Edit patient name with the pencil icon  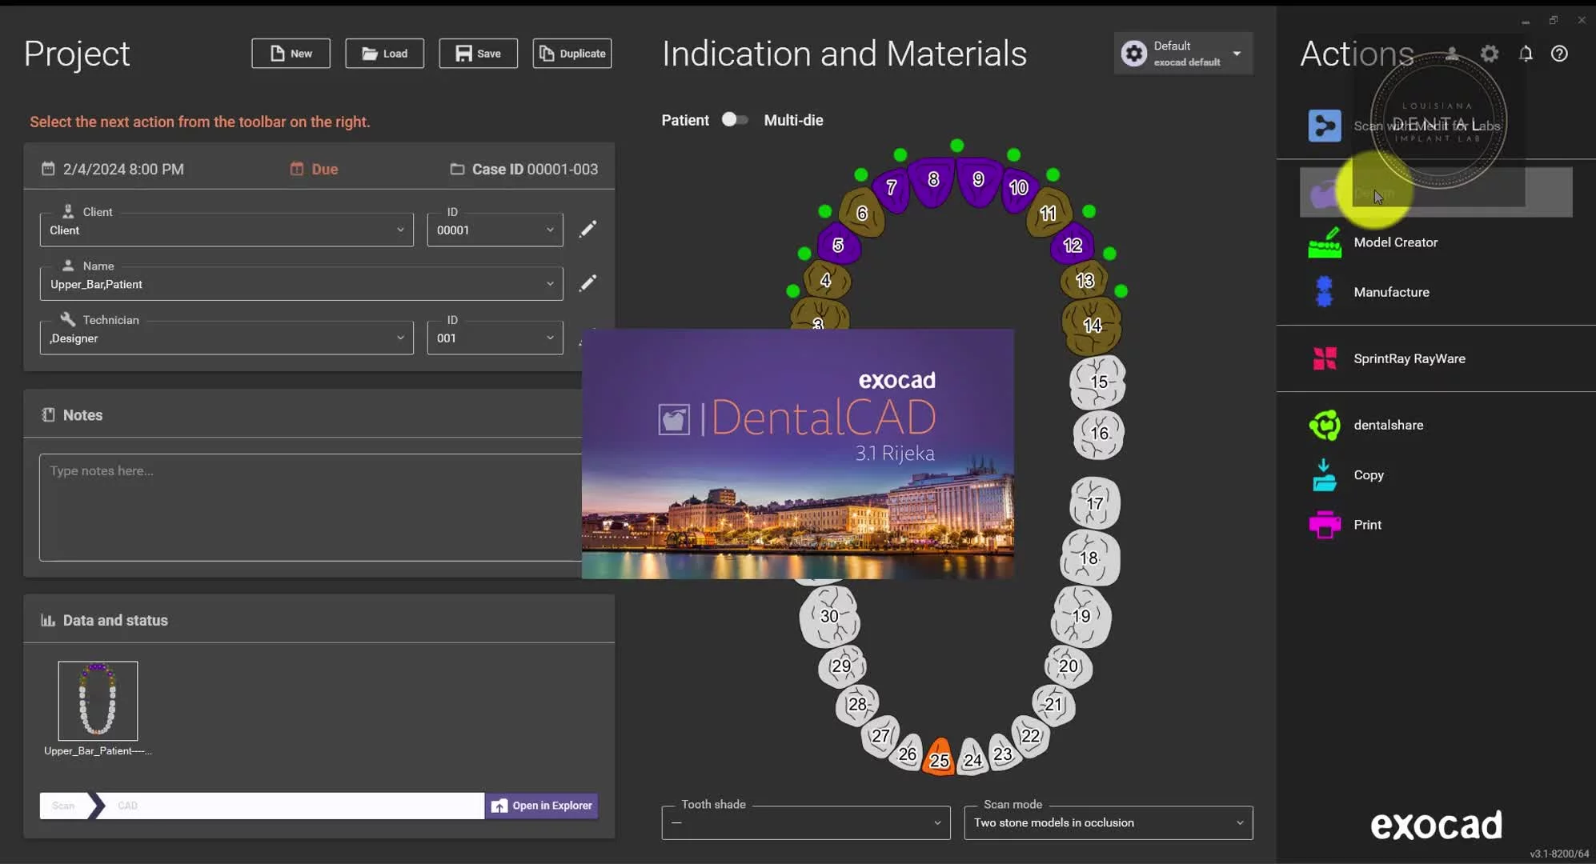587,283
